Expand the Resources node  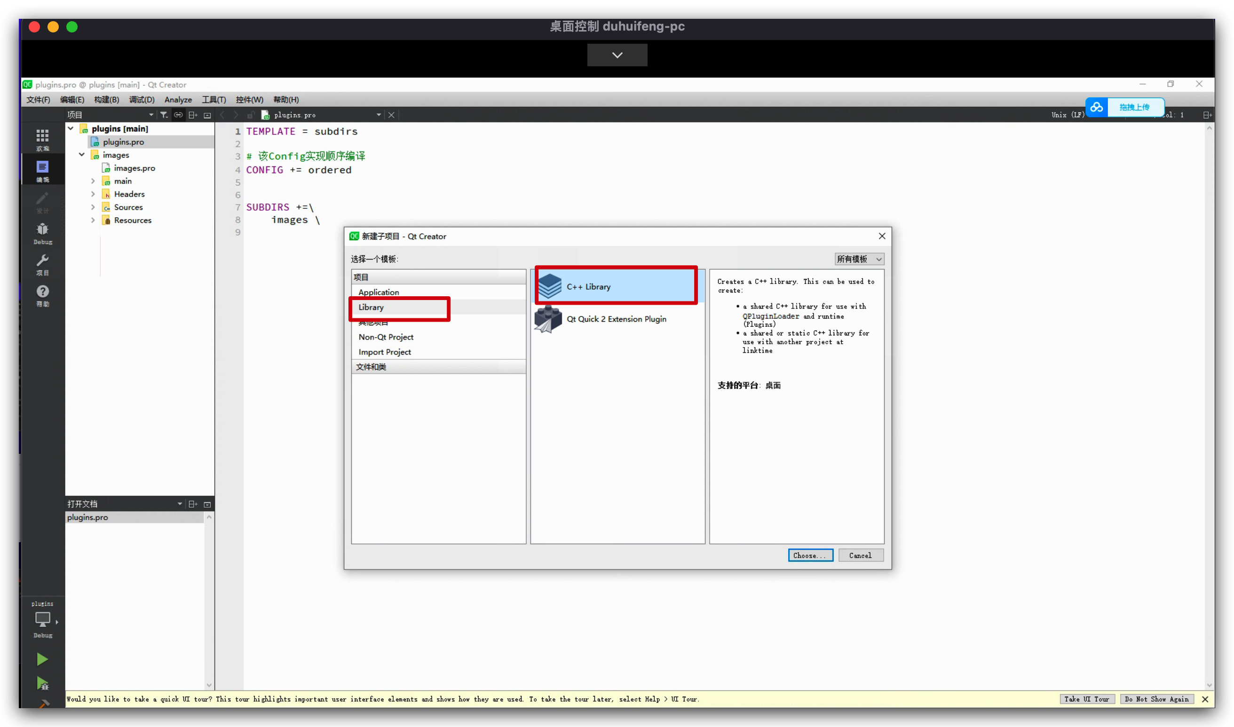point(93,221)
